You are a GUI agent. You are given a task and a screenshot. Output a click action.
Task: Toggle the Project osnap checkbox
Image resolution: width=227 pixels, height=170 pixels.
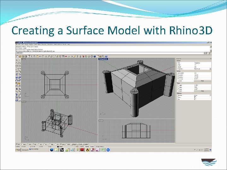coord(72,144)
